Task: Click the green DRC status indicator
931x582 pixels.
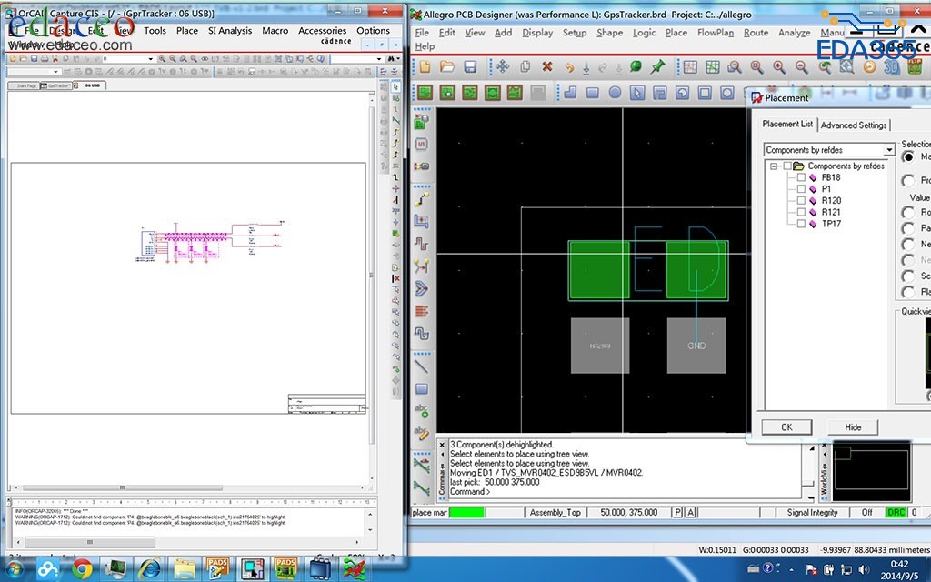Action: 896,513
